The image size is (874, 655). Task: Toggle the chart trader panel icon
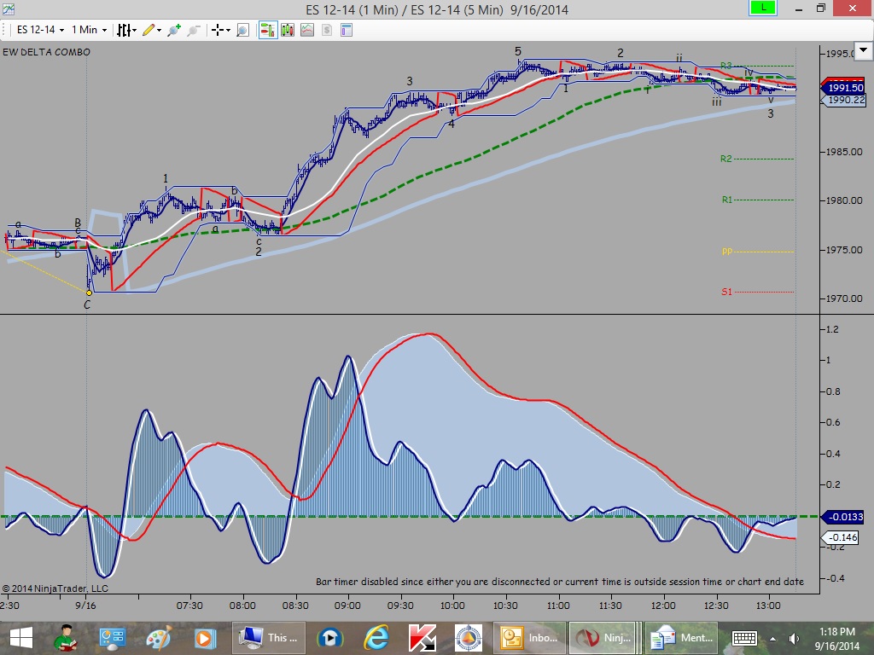[x=268, y=30]
